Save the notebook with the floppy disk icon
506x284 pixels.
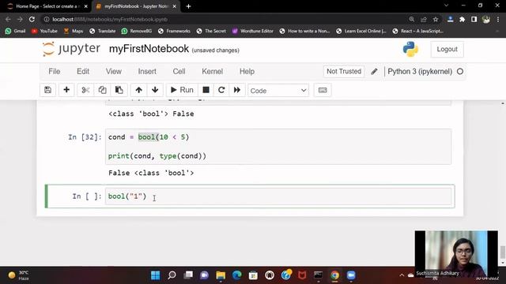pyautogui.click(x=47, y=90)
